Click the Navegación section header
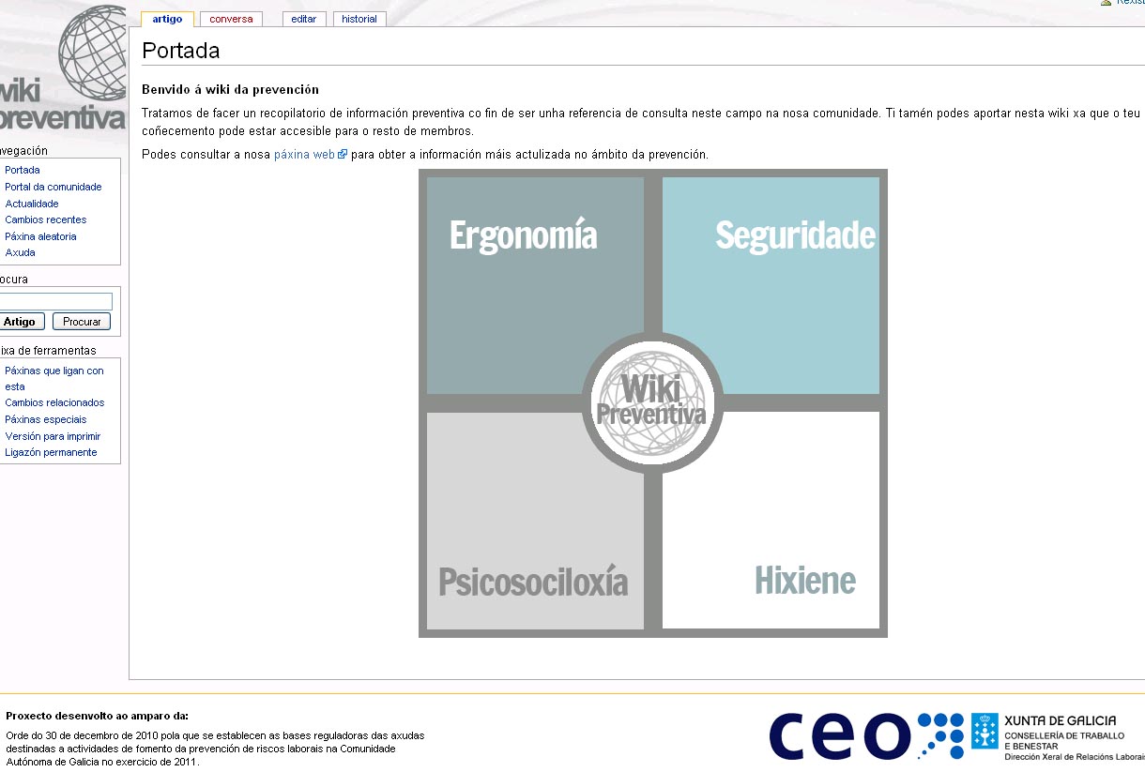Image resolution: width=1145 pixels, height=772 pixels. pyautogui.click(x=23, y=151)
